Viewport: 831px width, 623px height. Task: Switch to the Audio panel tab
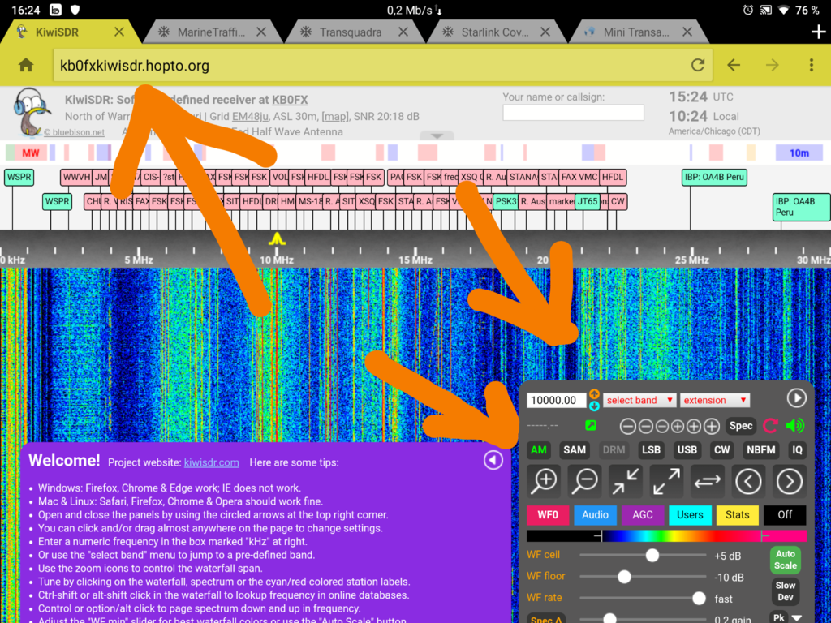point(595,515)
